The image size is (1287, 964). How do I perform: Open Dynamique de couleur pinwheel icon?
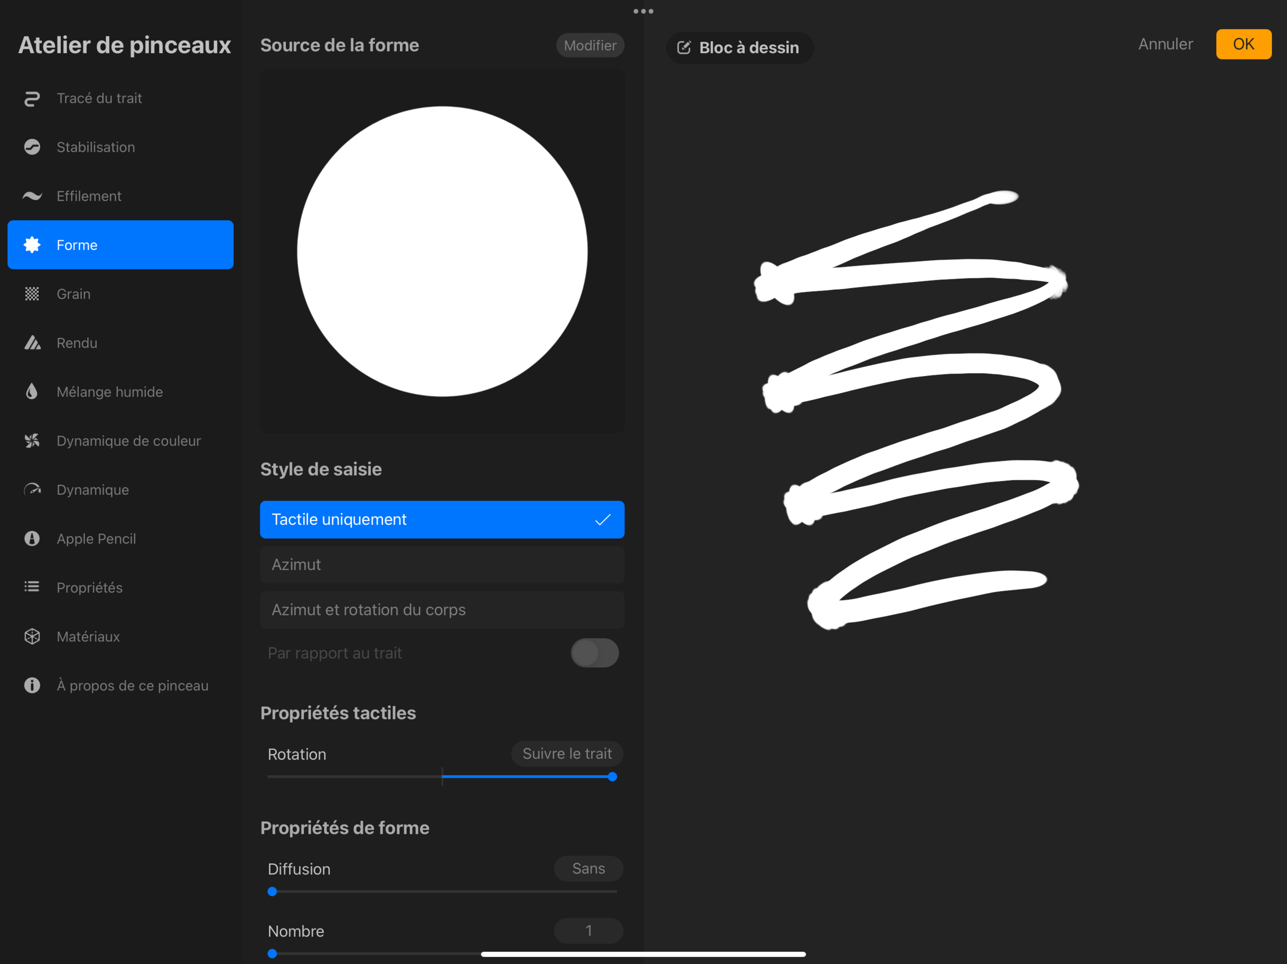pos(32,441)
